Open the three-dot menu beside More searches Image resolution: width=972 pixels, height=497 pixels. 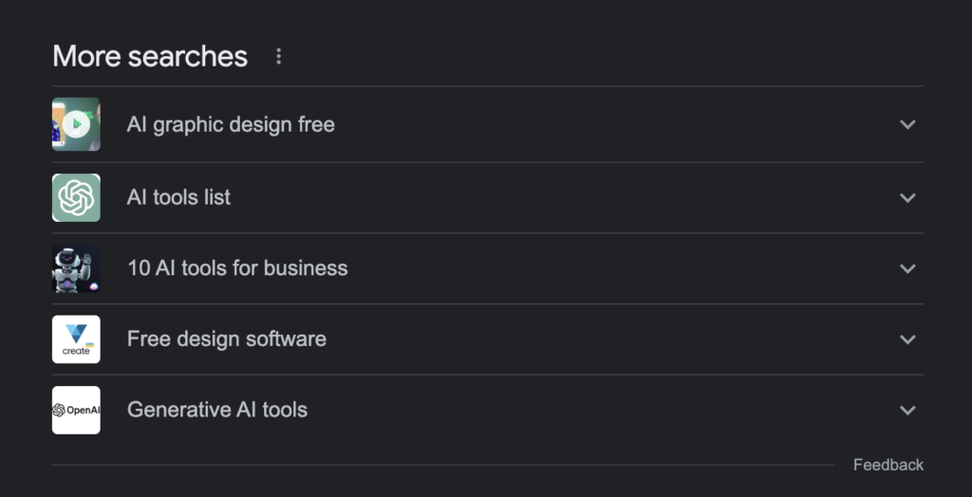pos(278,56)
